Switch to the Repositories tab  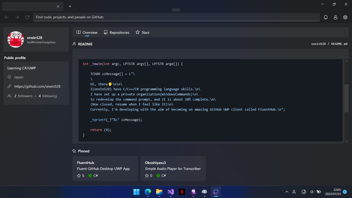click(x=116, y=32)
